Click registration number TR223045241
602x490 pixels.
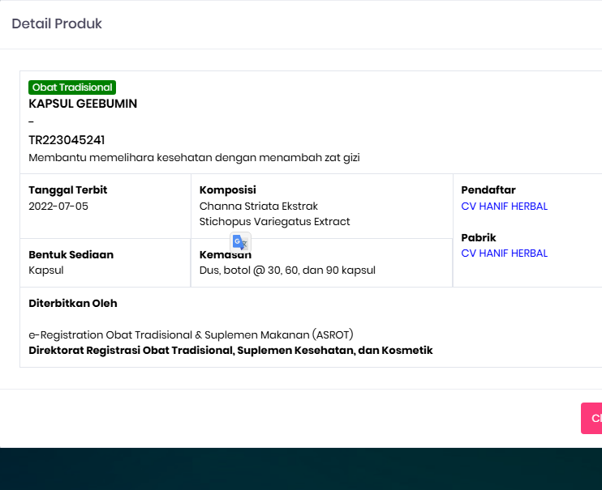[67, 140]
